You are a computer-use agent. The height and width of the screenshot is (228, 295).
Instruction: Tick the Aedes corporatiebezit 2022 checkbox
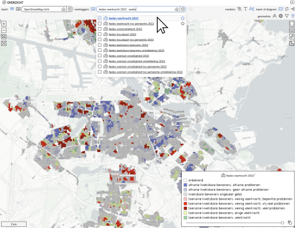pos(100,29)
